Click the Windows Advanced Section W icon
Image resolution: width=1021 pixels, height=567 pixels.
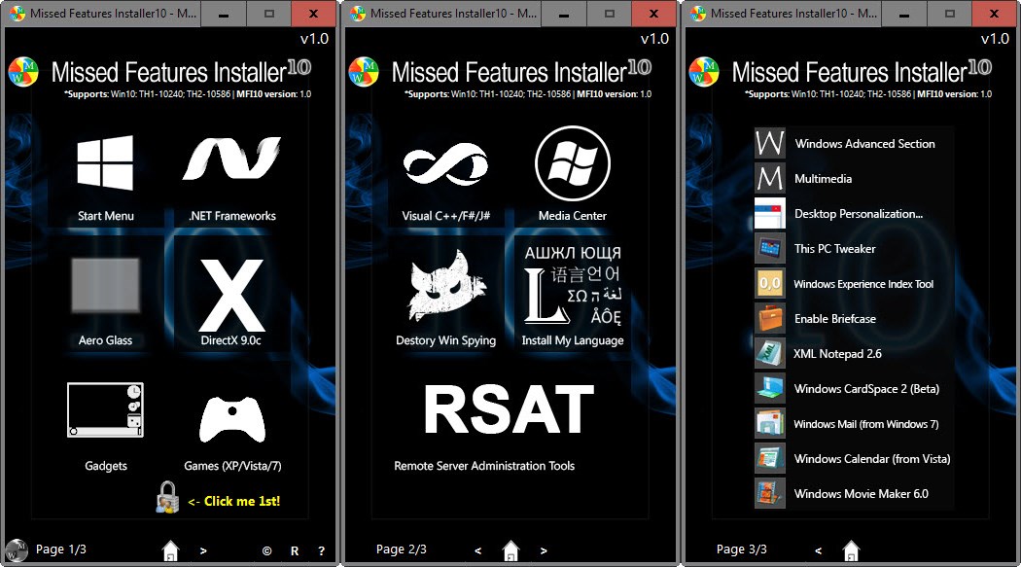[770, 143]
